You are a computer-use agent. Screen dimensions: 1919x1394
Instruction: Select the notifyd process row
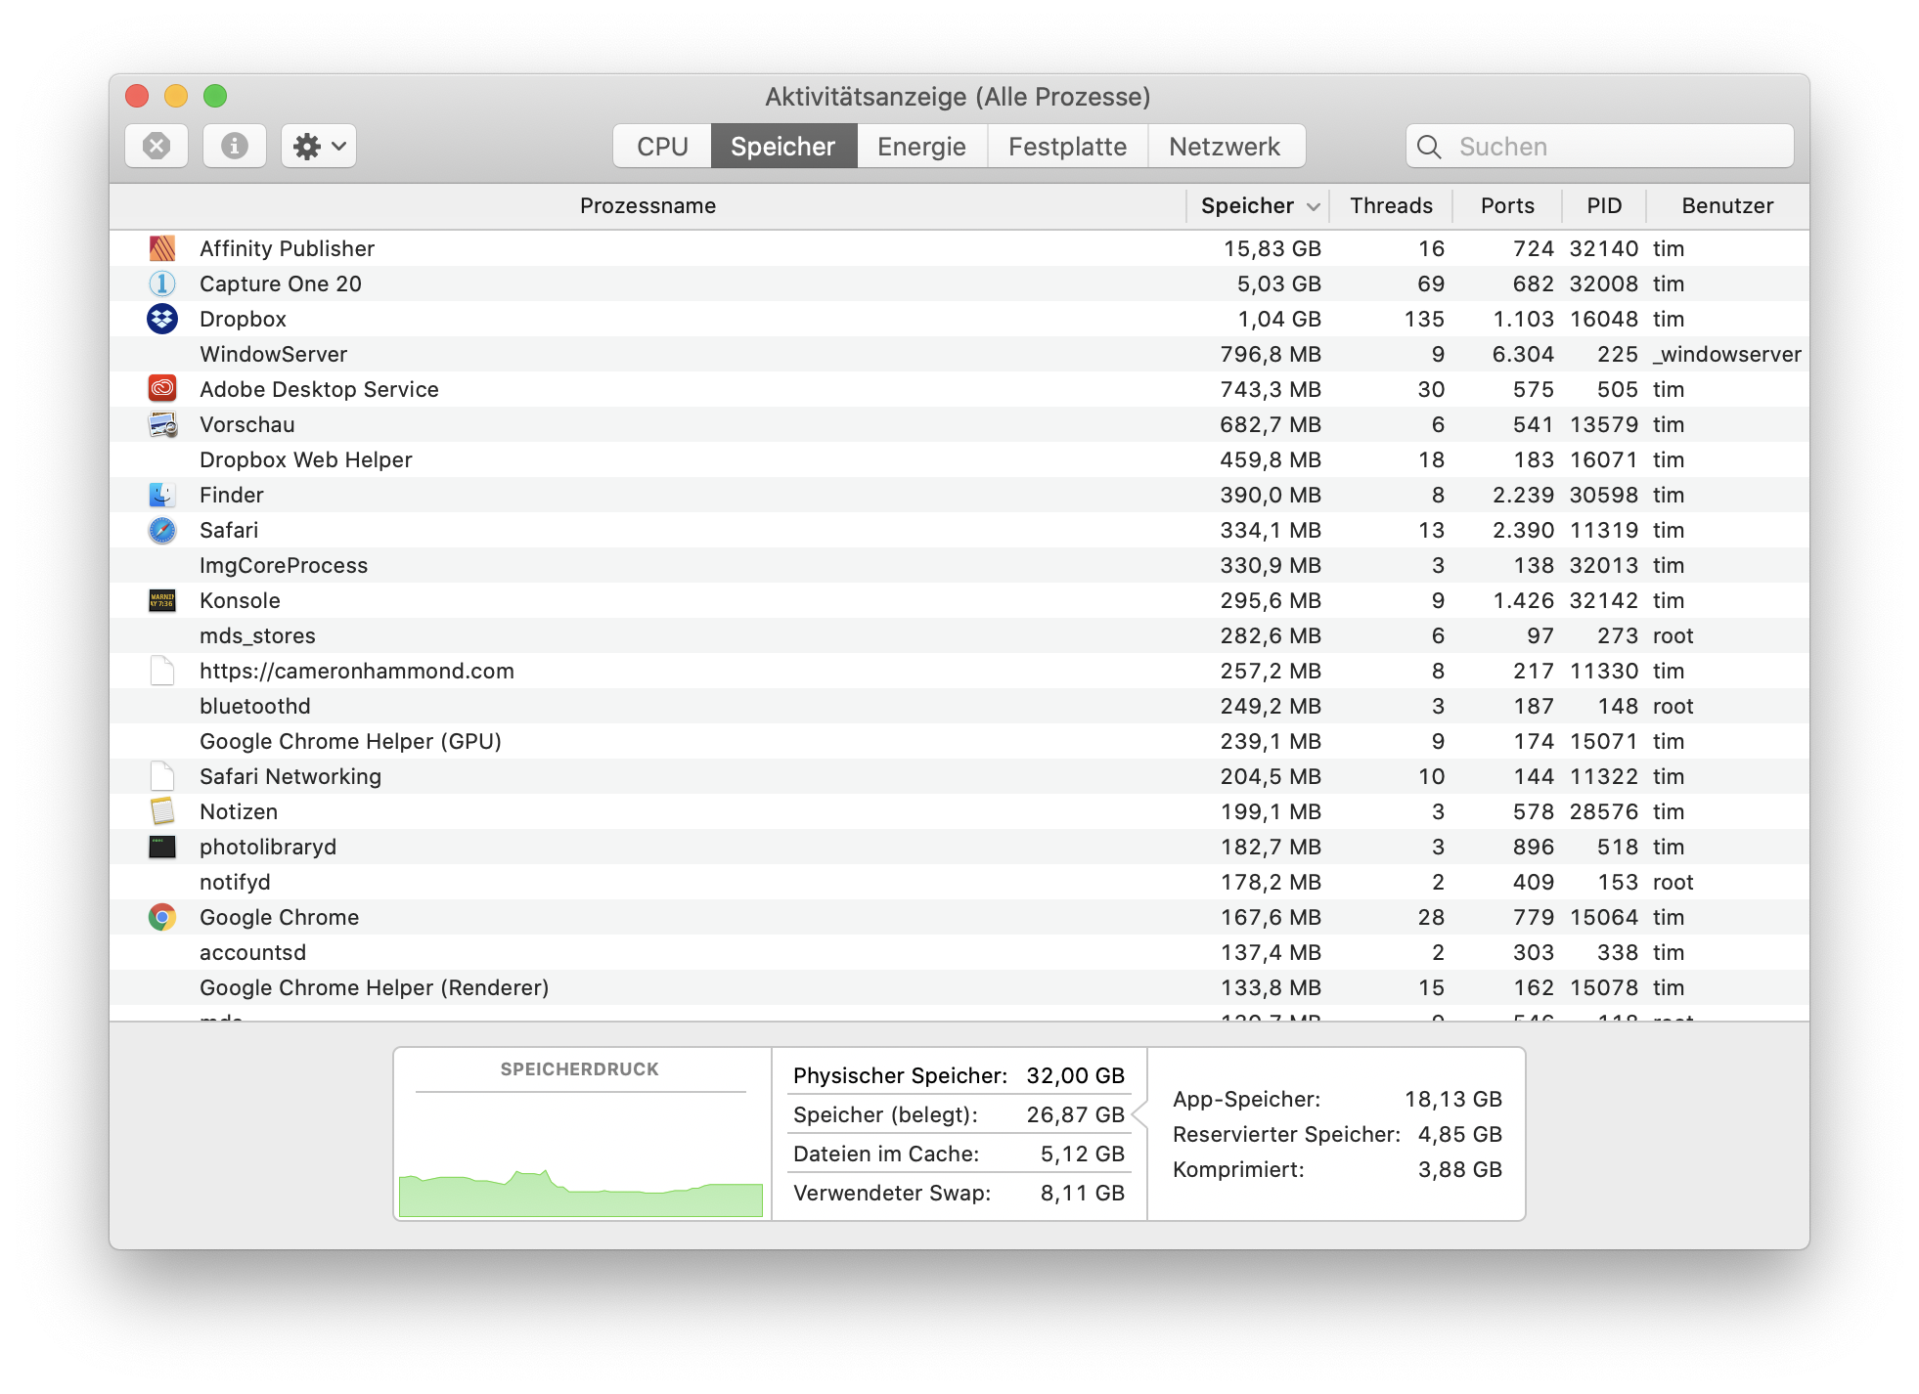point(959,882)
